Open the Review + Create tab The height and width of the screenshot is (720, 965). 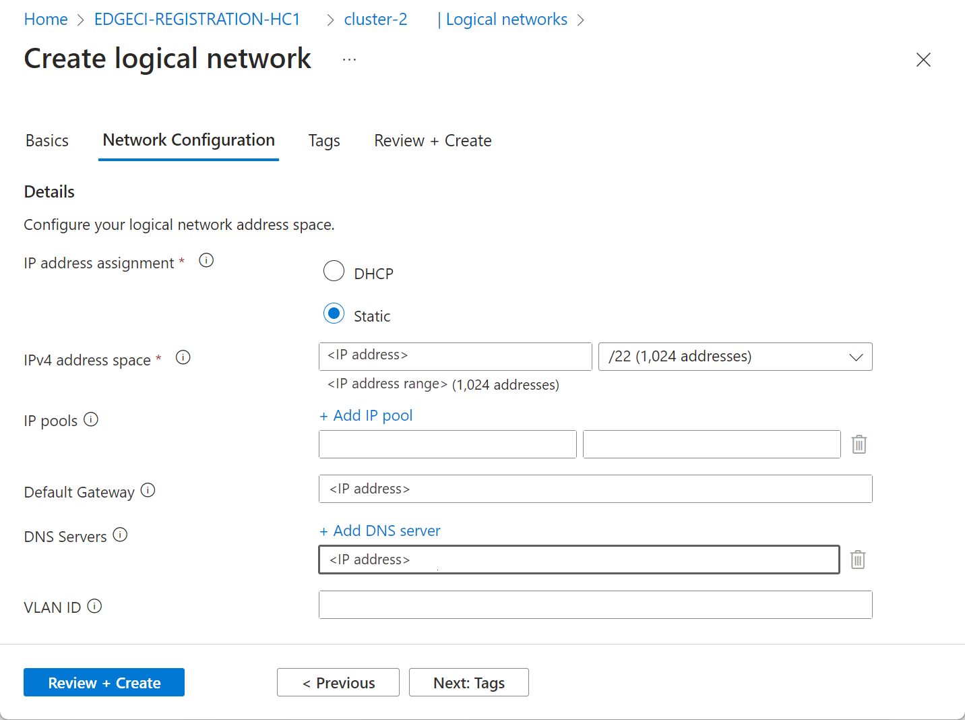tap(433, 141)
